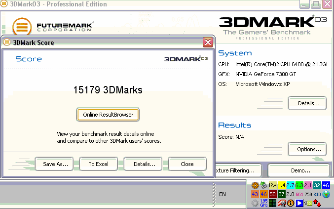Click the EN language indicator
Image resolution: width=334 pixels, height=209 pixels.
point(223,194)
